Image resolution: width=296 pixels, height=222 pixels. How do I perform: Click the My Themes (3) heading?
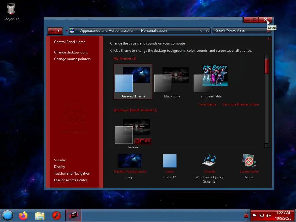coord(125,58)
